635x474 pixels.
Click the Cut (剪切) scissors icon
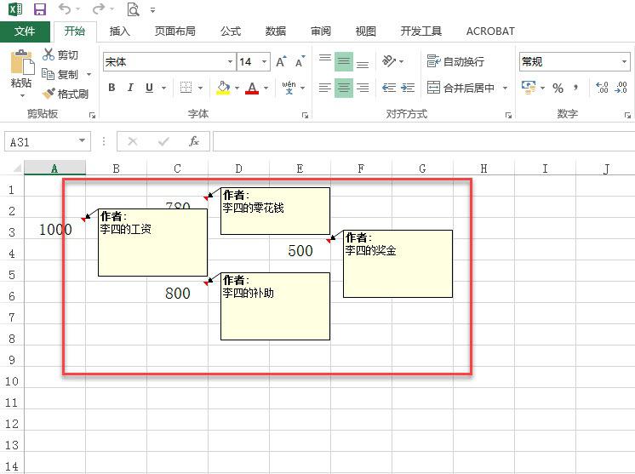[49, 54]
